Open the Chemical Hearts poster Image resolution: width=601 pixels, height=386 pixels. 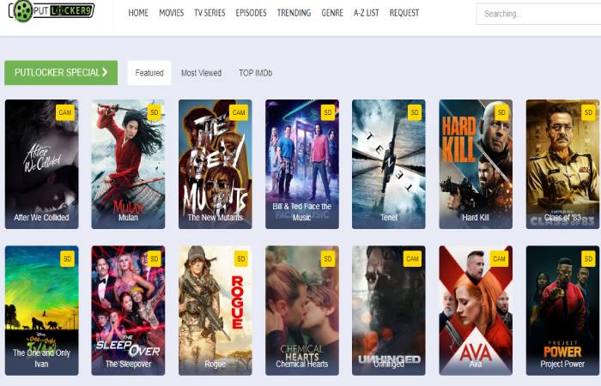302,311
